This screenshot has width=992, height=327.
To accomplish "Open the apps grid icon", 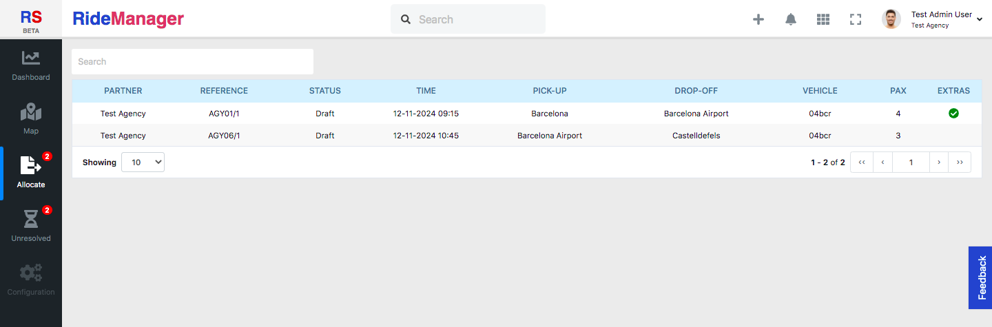I will pyautogui.click(x=823, y=19).
